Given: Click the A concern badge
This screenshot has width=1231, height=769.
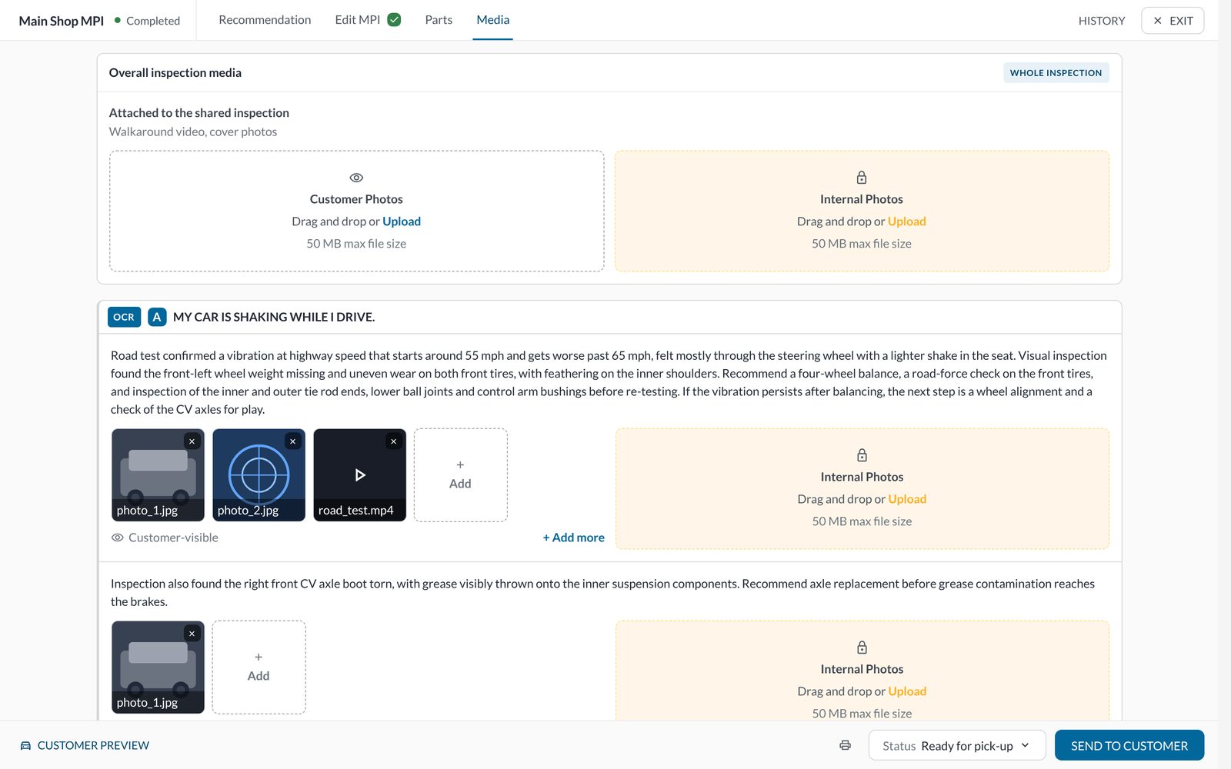Looking at the screenshot, I should (157, 317).
